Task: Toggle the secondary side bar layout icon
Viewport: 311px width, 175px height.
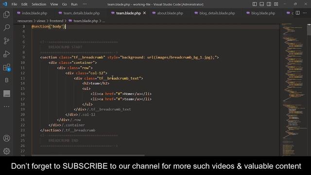Action: (269, 4)
